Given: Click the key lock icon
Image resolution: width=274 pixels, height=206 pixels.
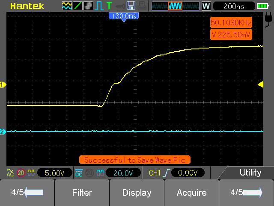Looking at the screenshot, I should pyautogui.click(x=120, y=6).
